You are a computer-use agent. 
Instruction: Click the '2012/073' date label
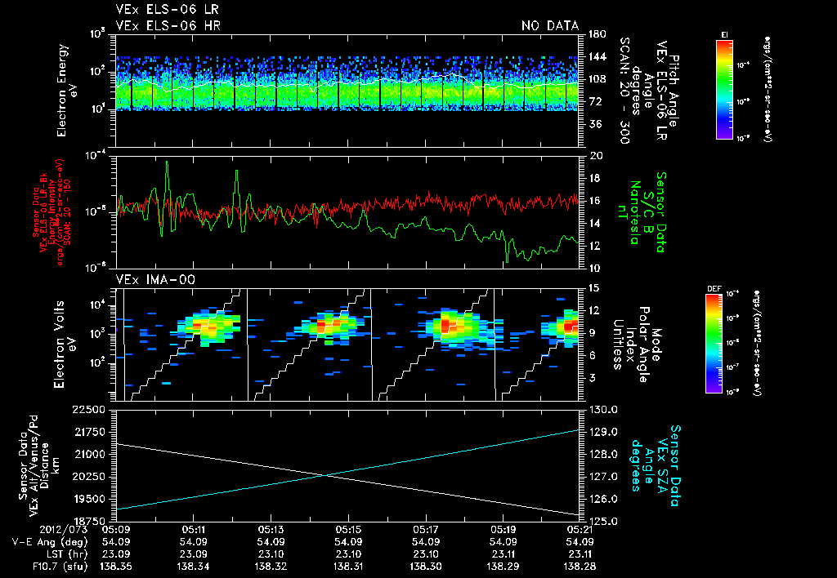(62, 530)
